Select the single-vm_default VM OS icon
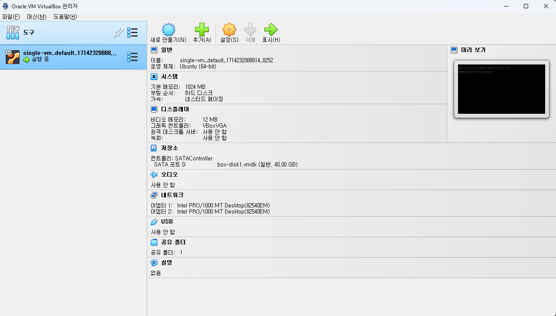The image size is (556, 316). click(13, 57)
